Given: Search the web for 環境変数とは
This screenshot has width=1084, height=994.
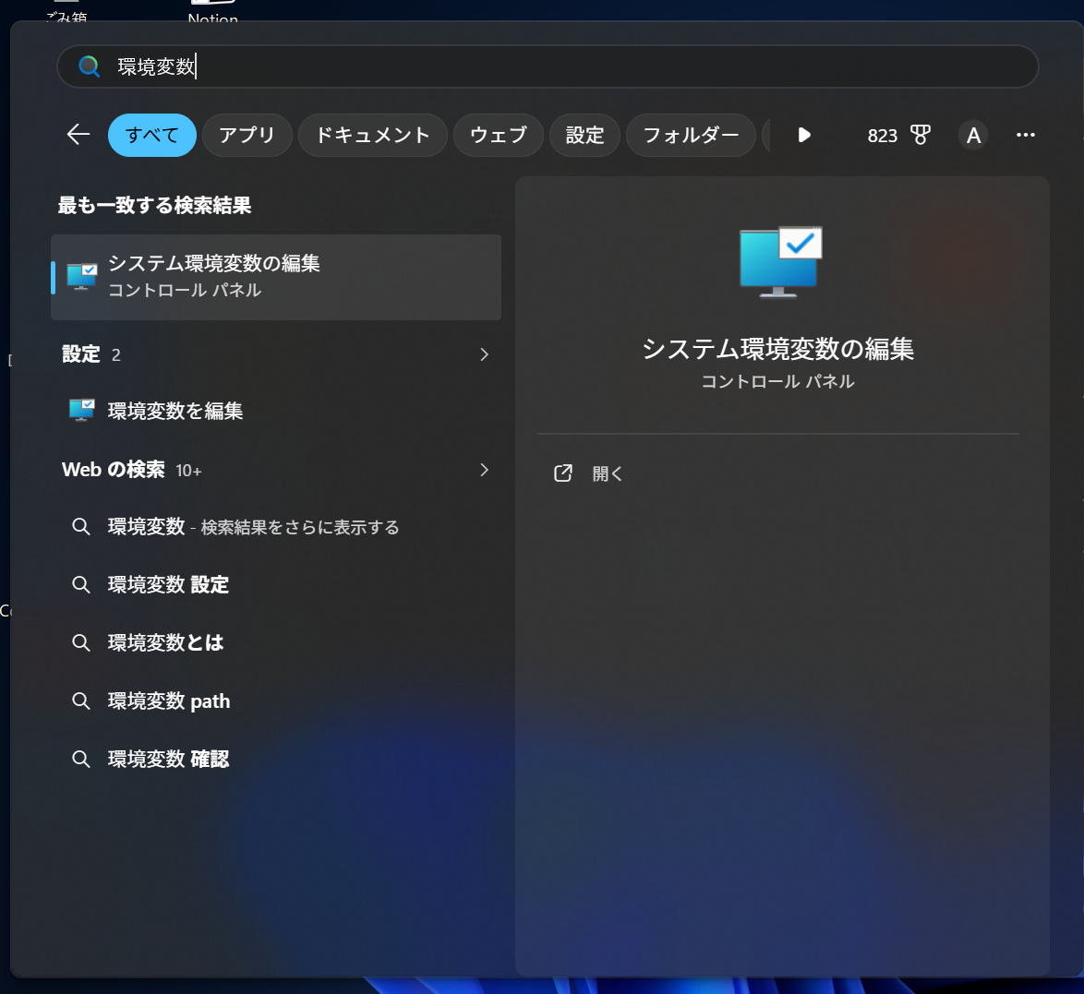Looking at the screenshot, I should coord(276,643).
